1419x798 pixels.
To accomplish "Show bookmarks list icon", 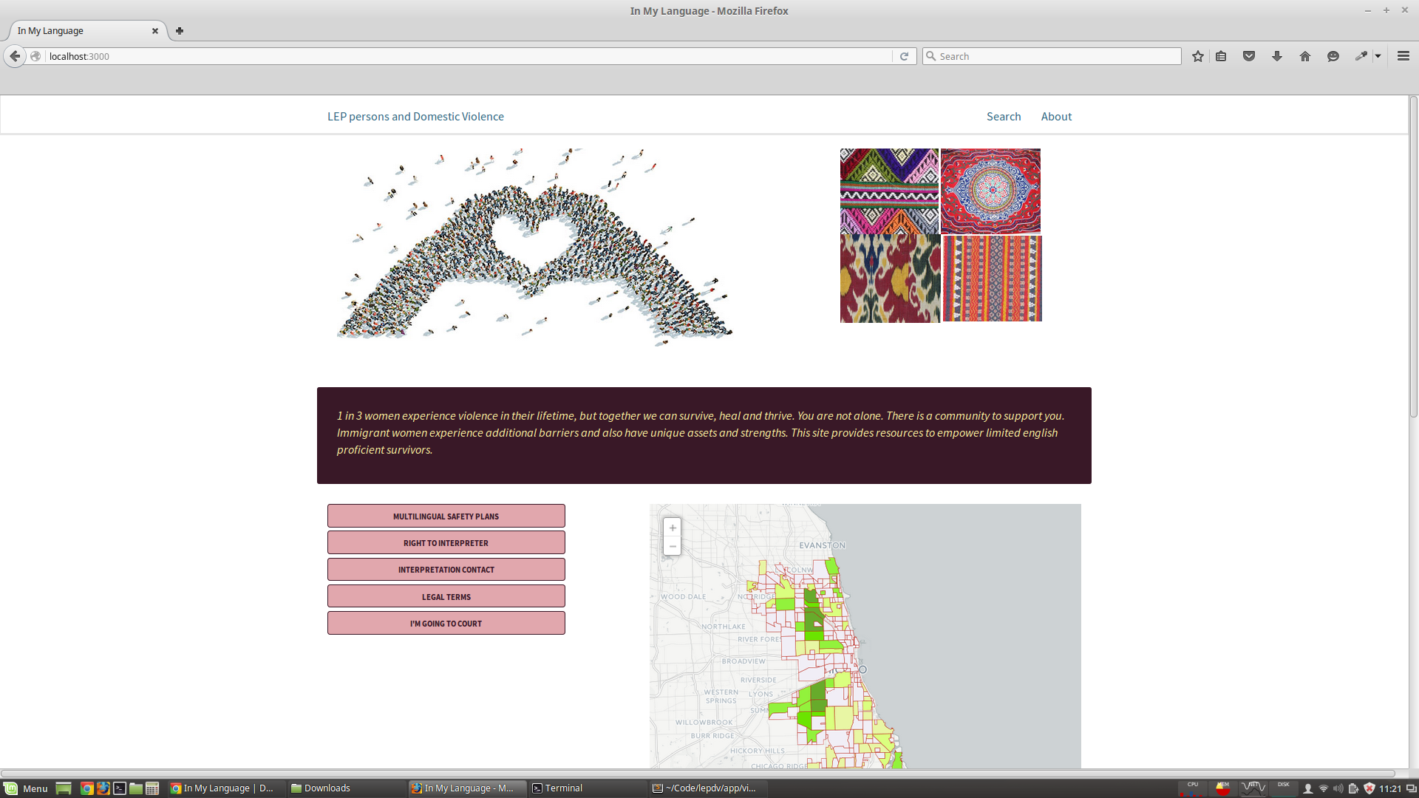I will [x=1221, y=56].
